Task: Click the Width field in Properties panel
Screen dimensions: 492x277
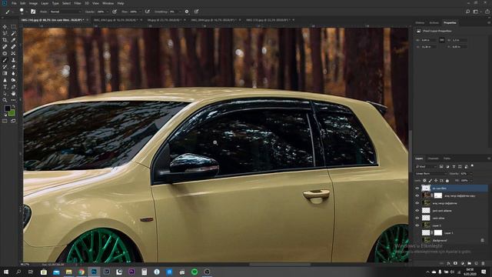Action: pos(428,40)
